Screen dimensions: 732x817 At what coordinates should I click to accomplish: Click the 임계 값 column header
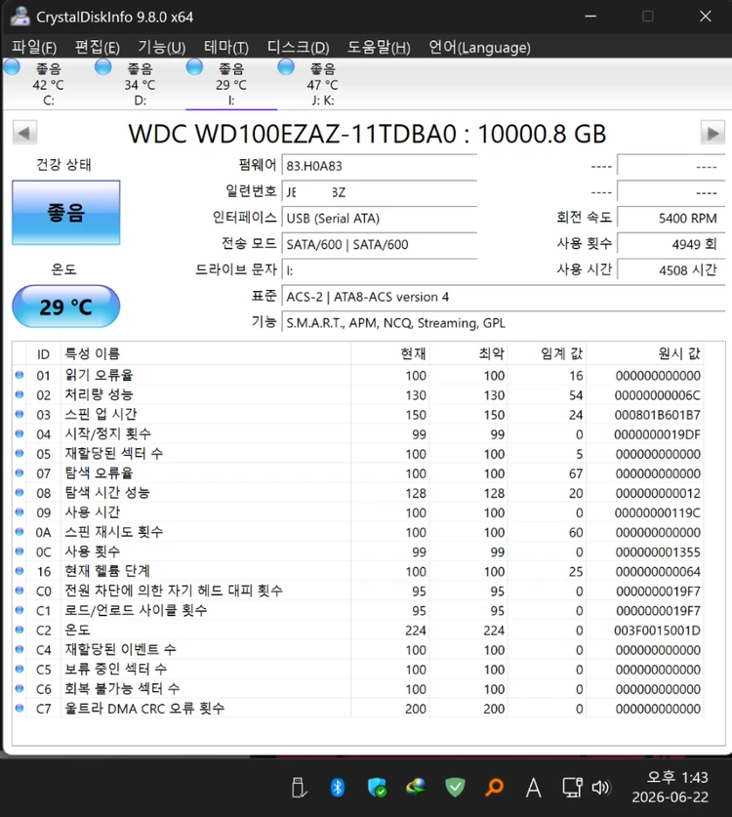547,353
